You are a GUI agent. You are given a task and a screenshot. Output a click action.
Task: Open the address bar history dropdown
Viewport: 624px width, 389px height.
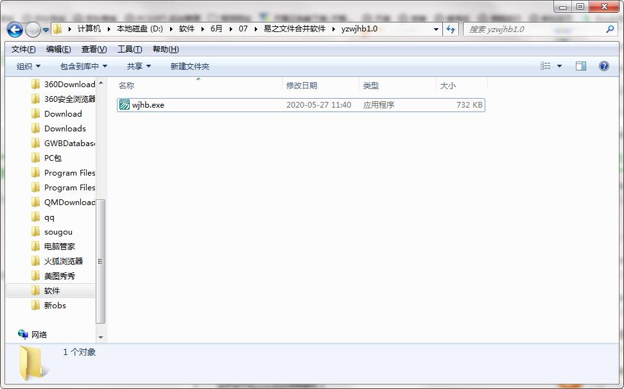coord(437,29)
